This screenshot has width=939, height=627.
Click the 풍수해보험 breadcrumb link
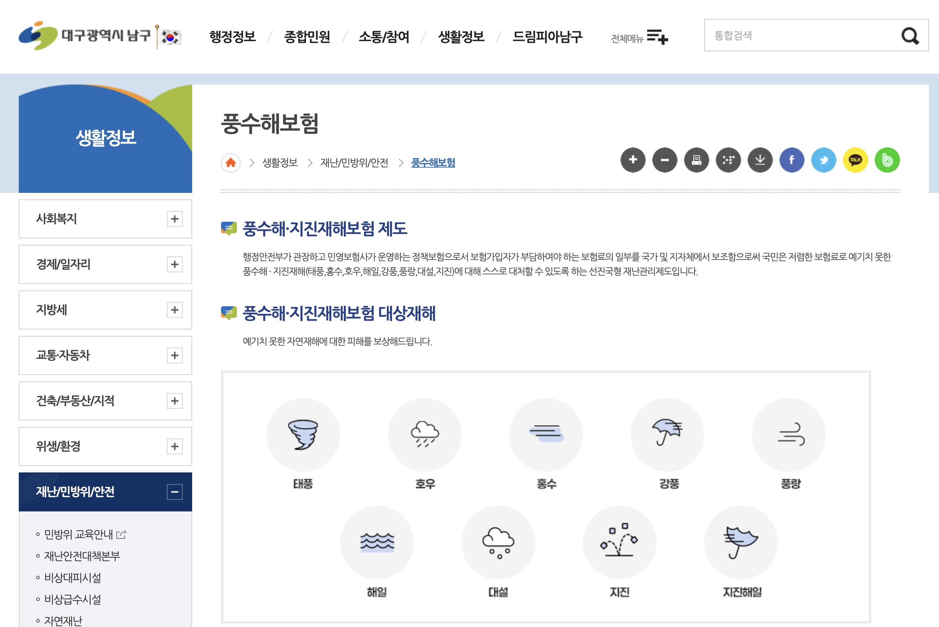(433, 163)
